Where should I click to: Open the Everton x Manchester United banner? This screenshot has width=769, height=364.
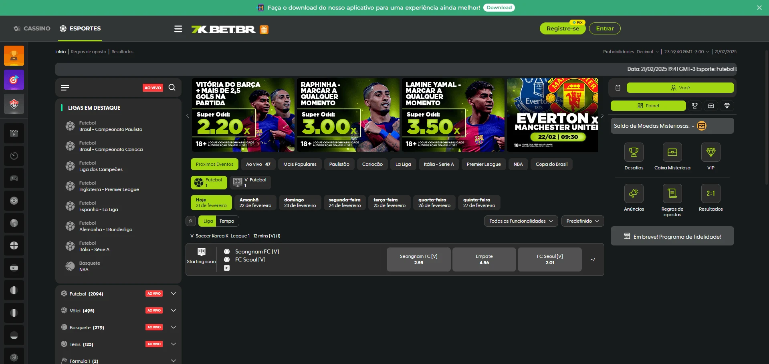click(x=552, y=115)
